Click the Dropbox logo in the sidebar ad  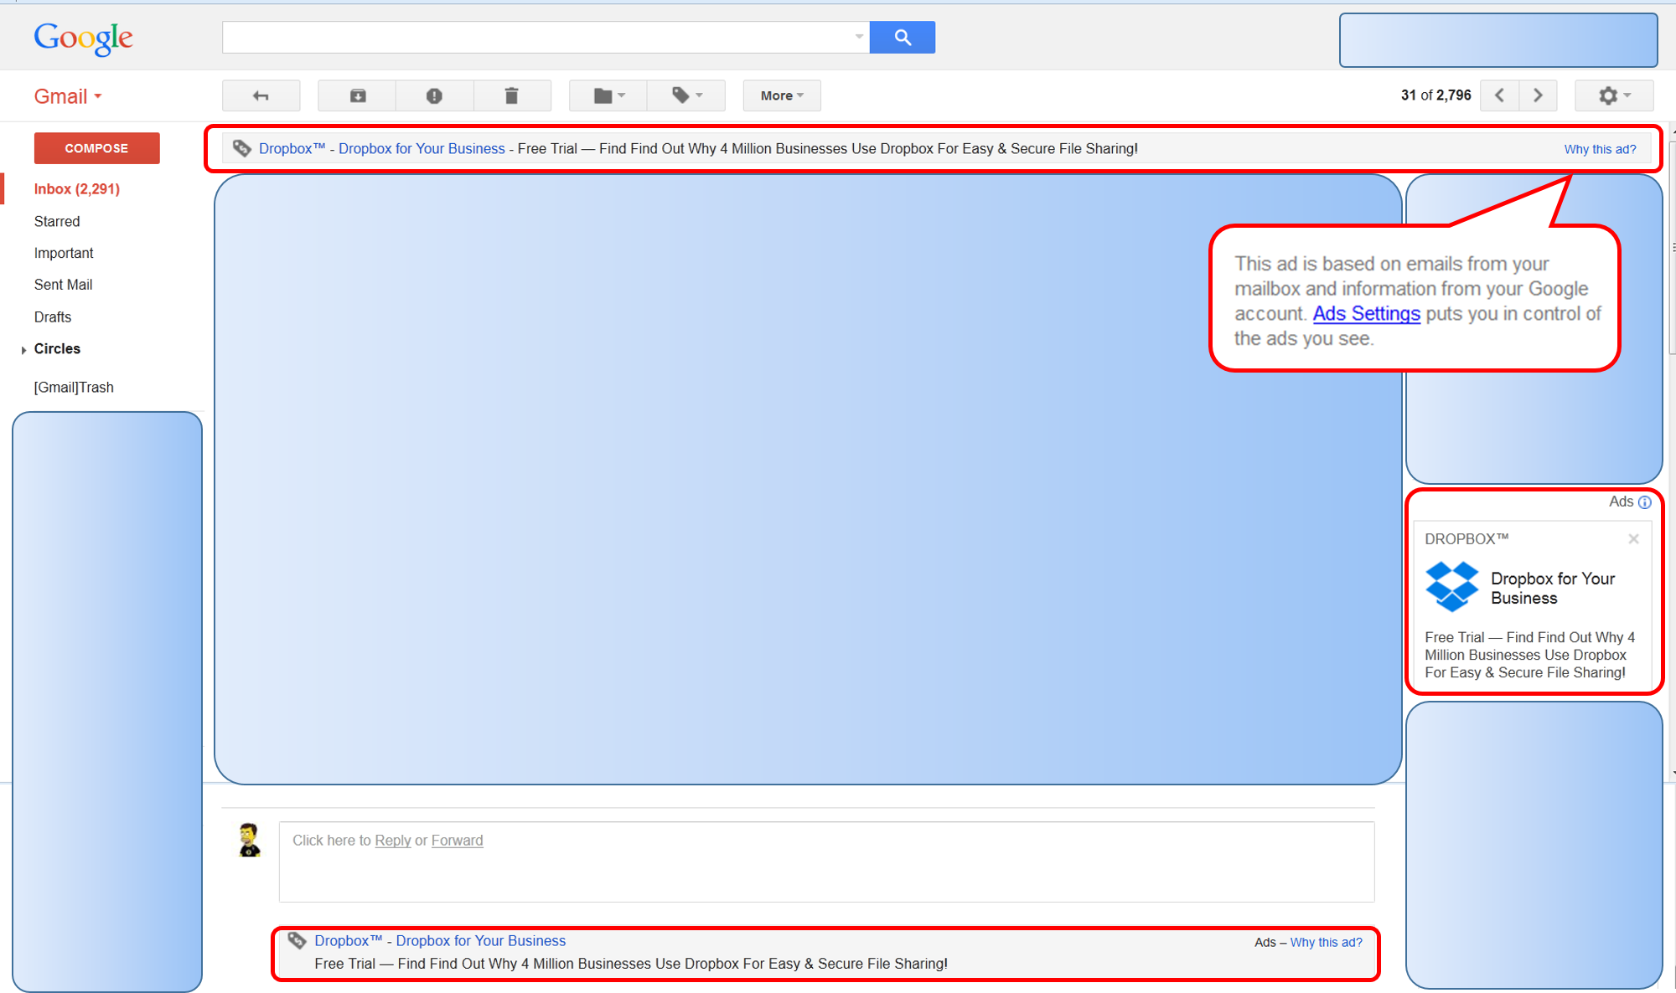1452,586
